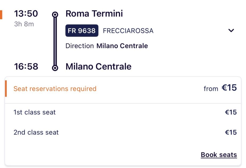Click the Direction Milano Centrale text

107,46
